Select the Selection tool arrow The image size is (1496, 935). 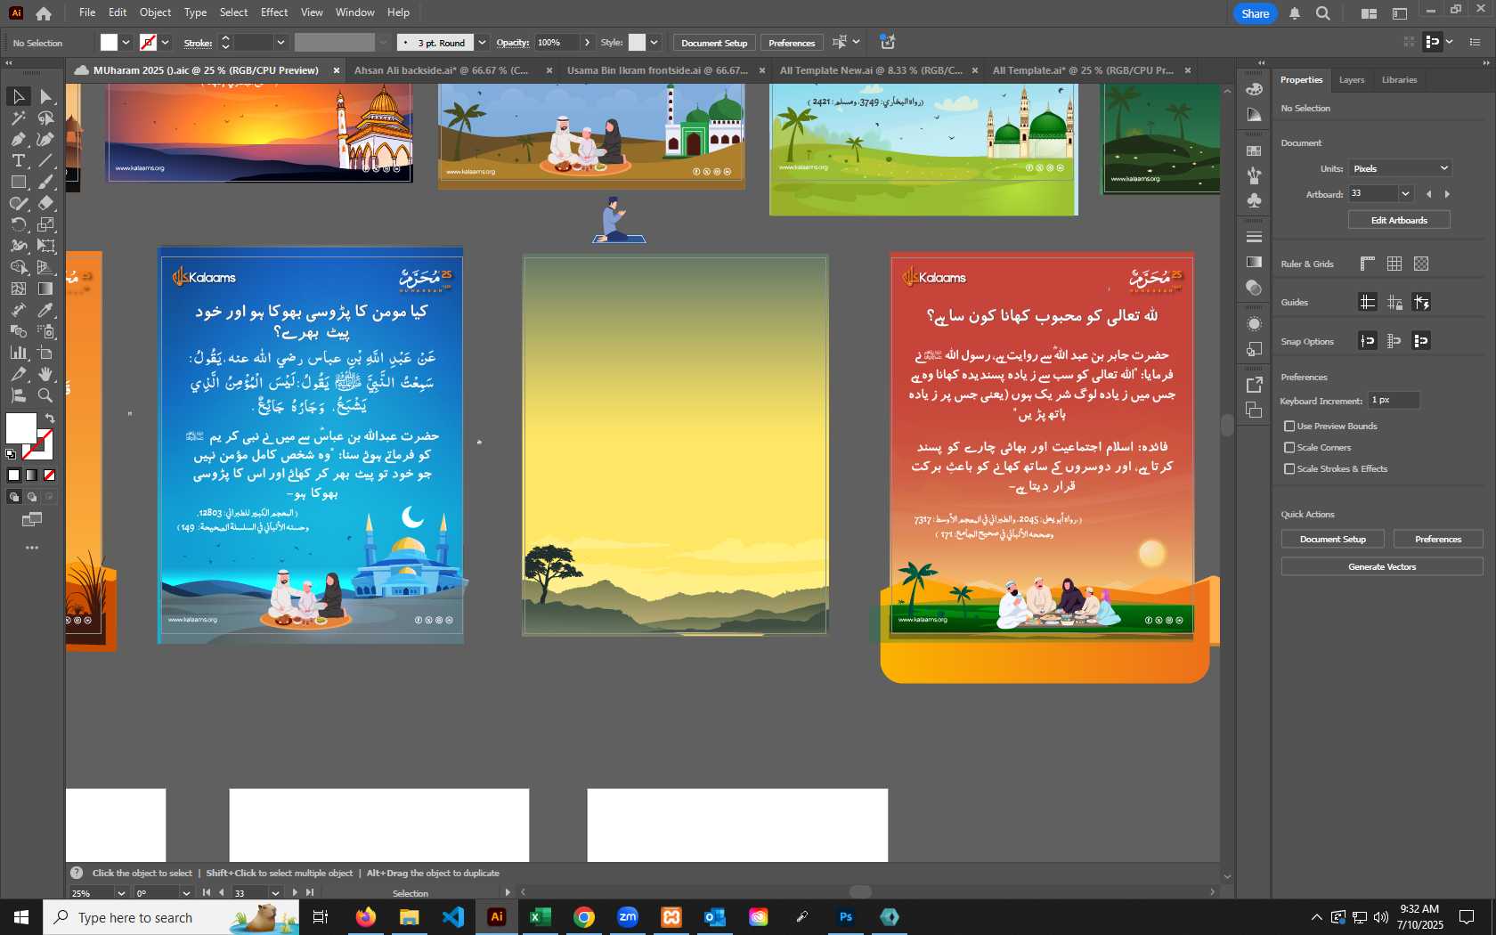(x=18, y=96)
